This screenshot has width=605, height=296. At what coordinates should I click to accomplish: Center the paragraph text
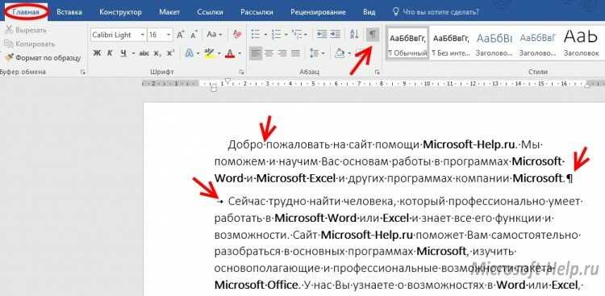pos(269,53)
